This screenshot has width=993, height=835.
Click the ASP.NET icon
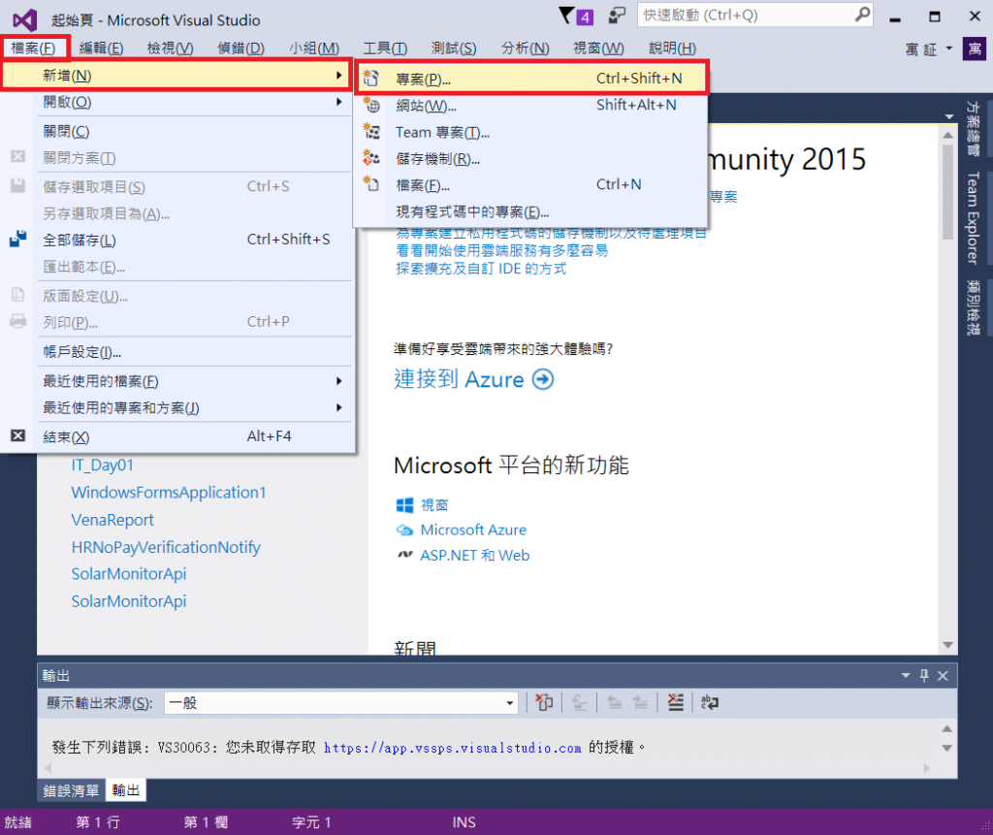coord(404,555)
